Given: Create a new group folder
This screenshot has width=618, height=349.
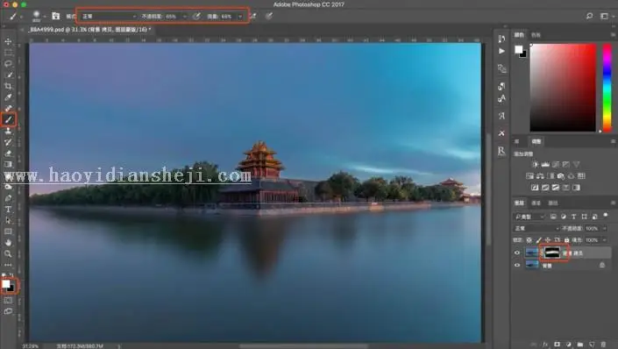Looking at the screenshot, I should [580, 345].
